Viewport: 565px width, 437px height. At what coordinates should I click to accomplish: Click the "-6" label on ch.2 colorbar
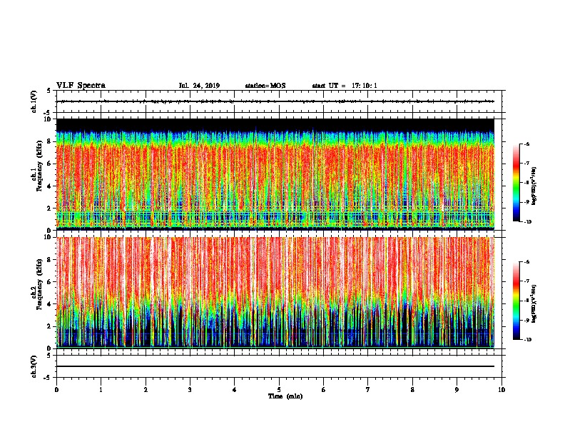point(526,262)
